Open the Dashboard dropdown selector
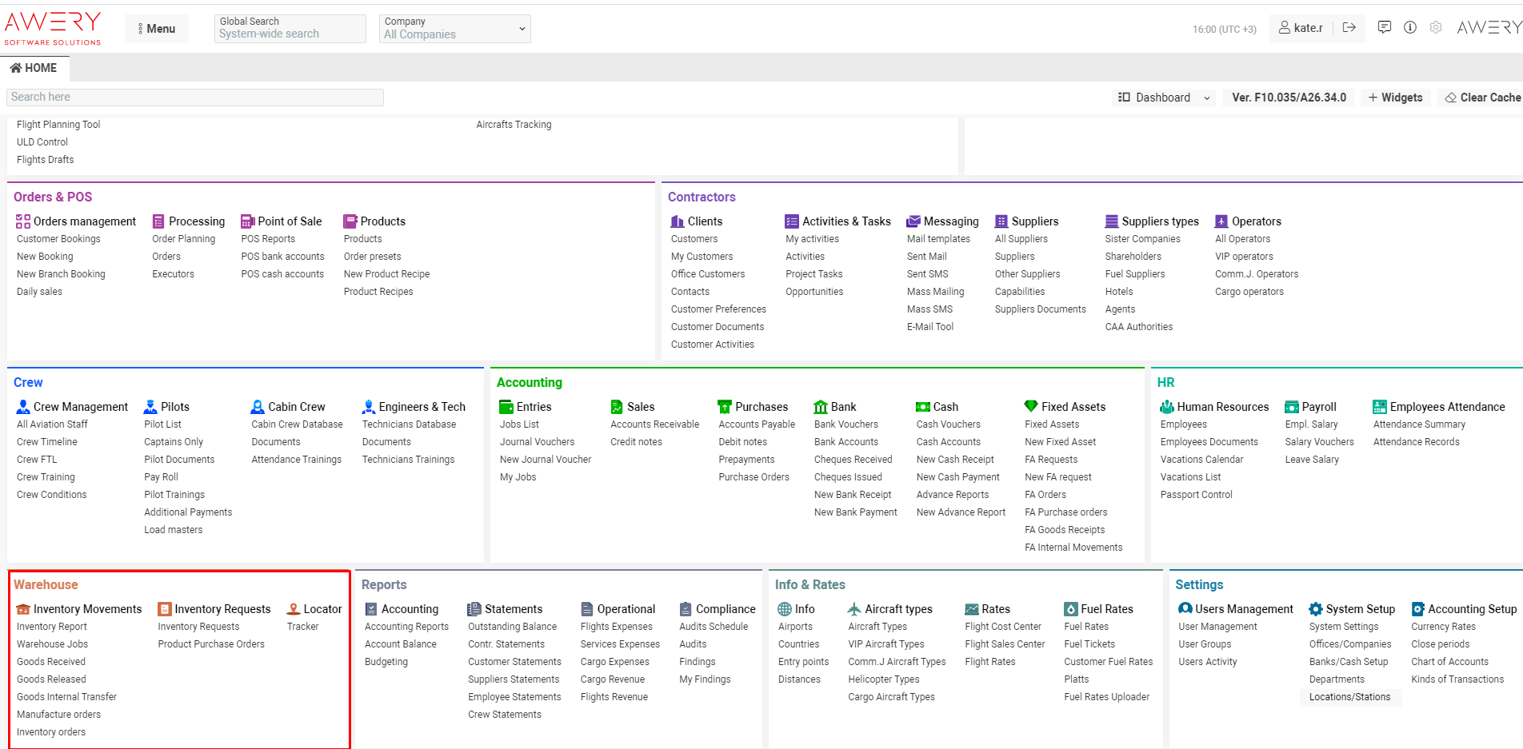1523x749 pixels. [x=1165, y=98]
